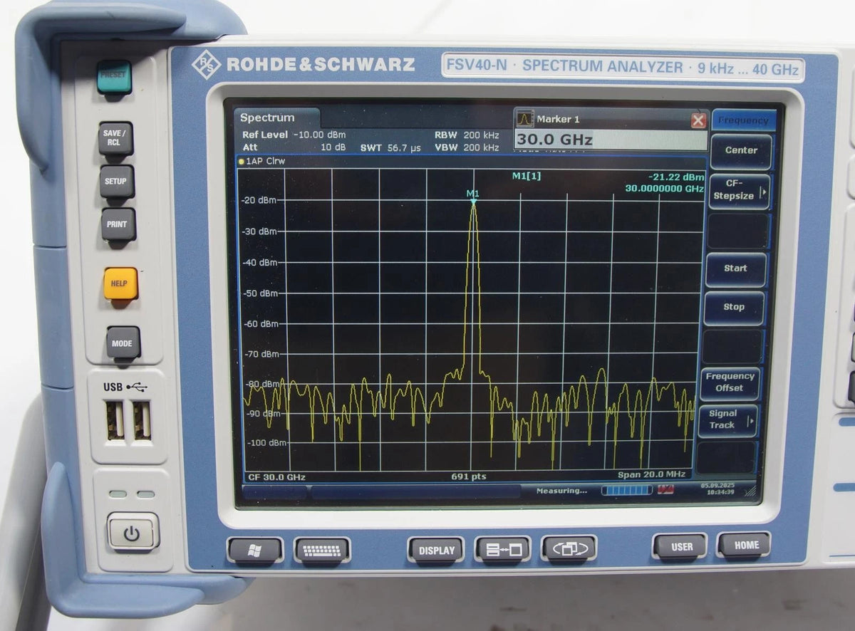Tap the 691 pts label
Screen dimensions: 855x631
tap(468, 476)
